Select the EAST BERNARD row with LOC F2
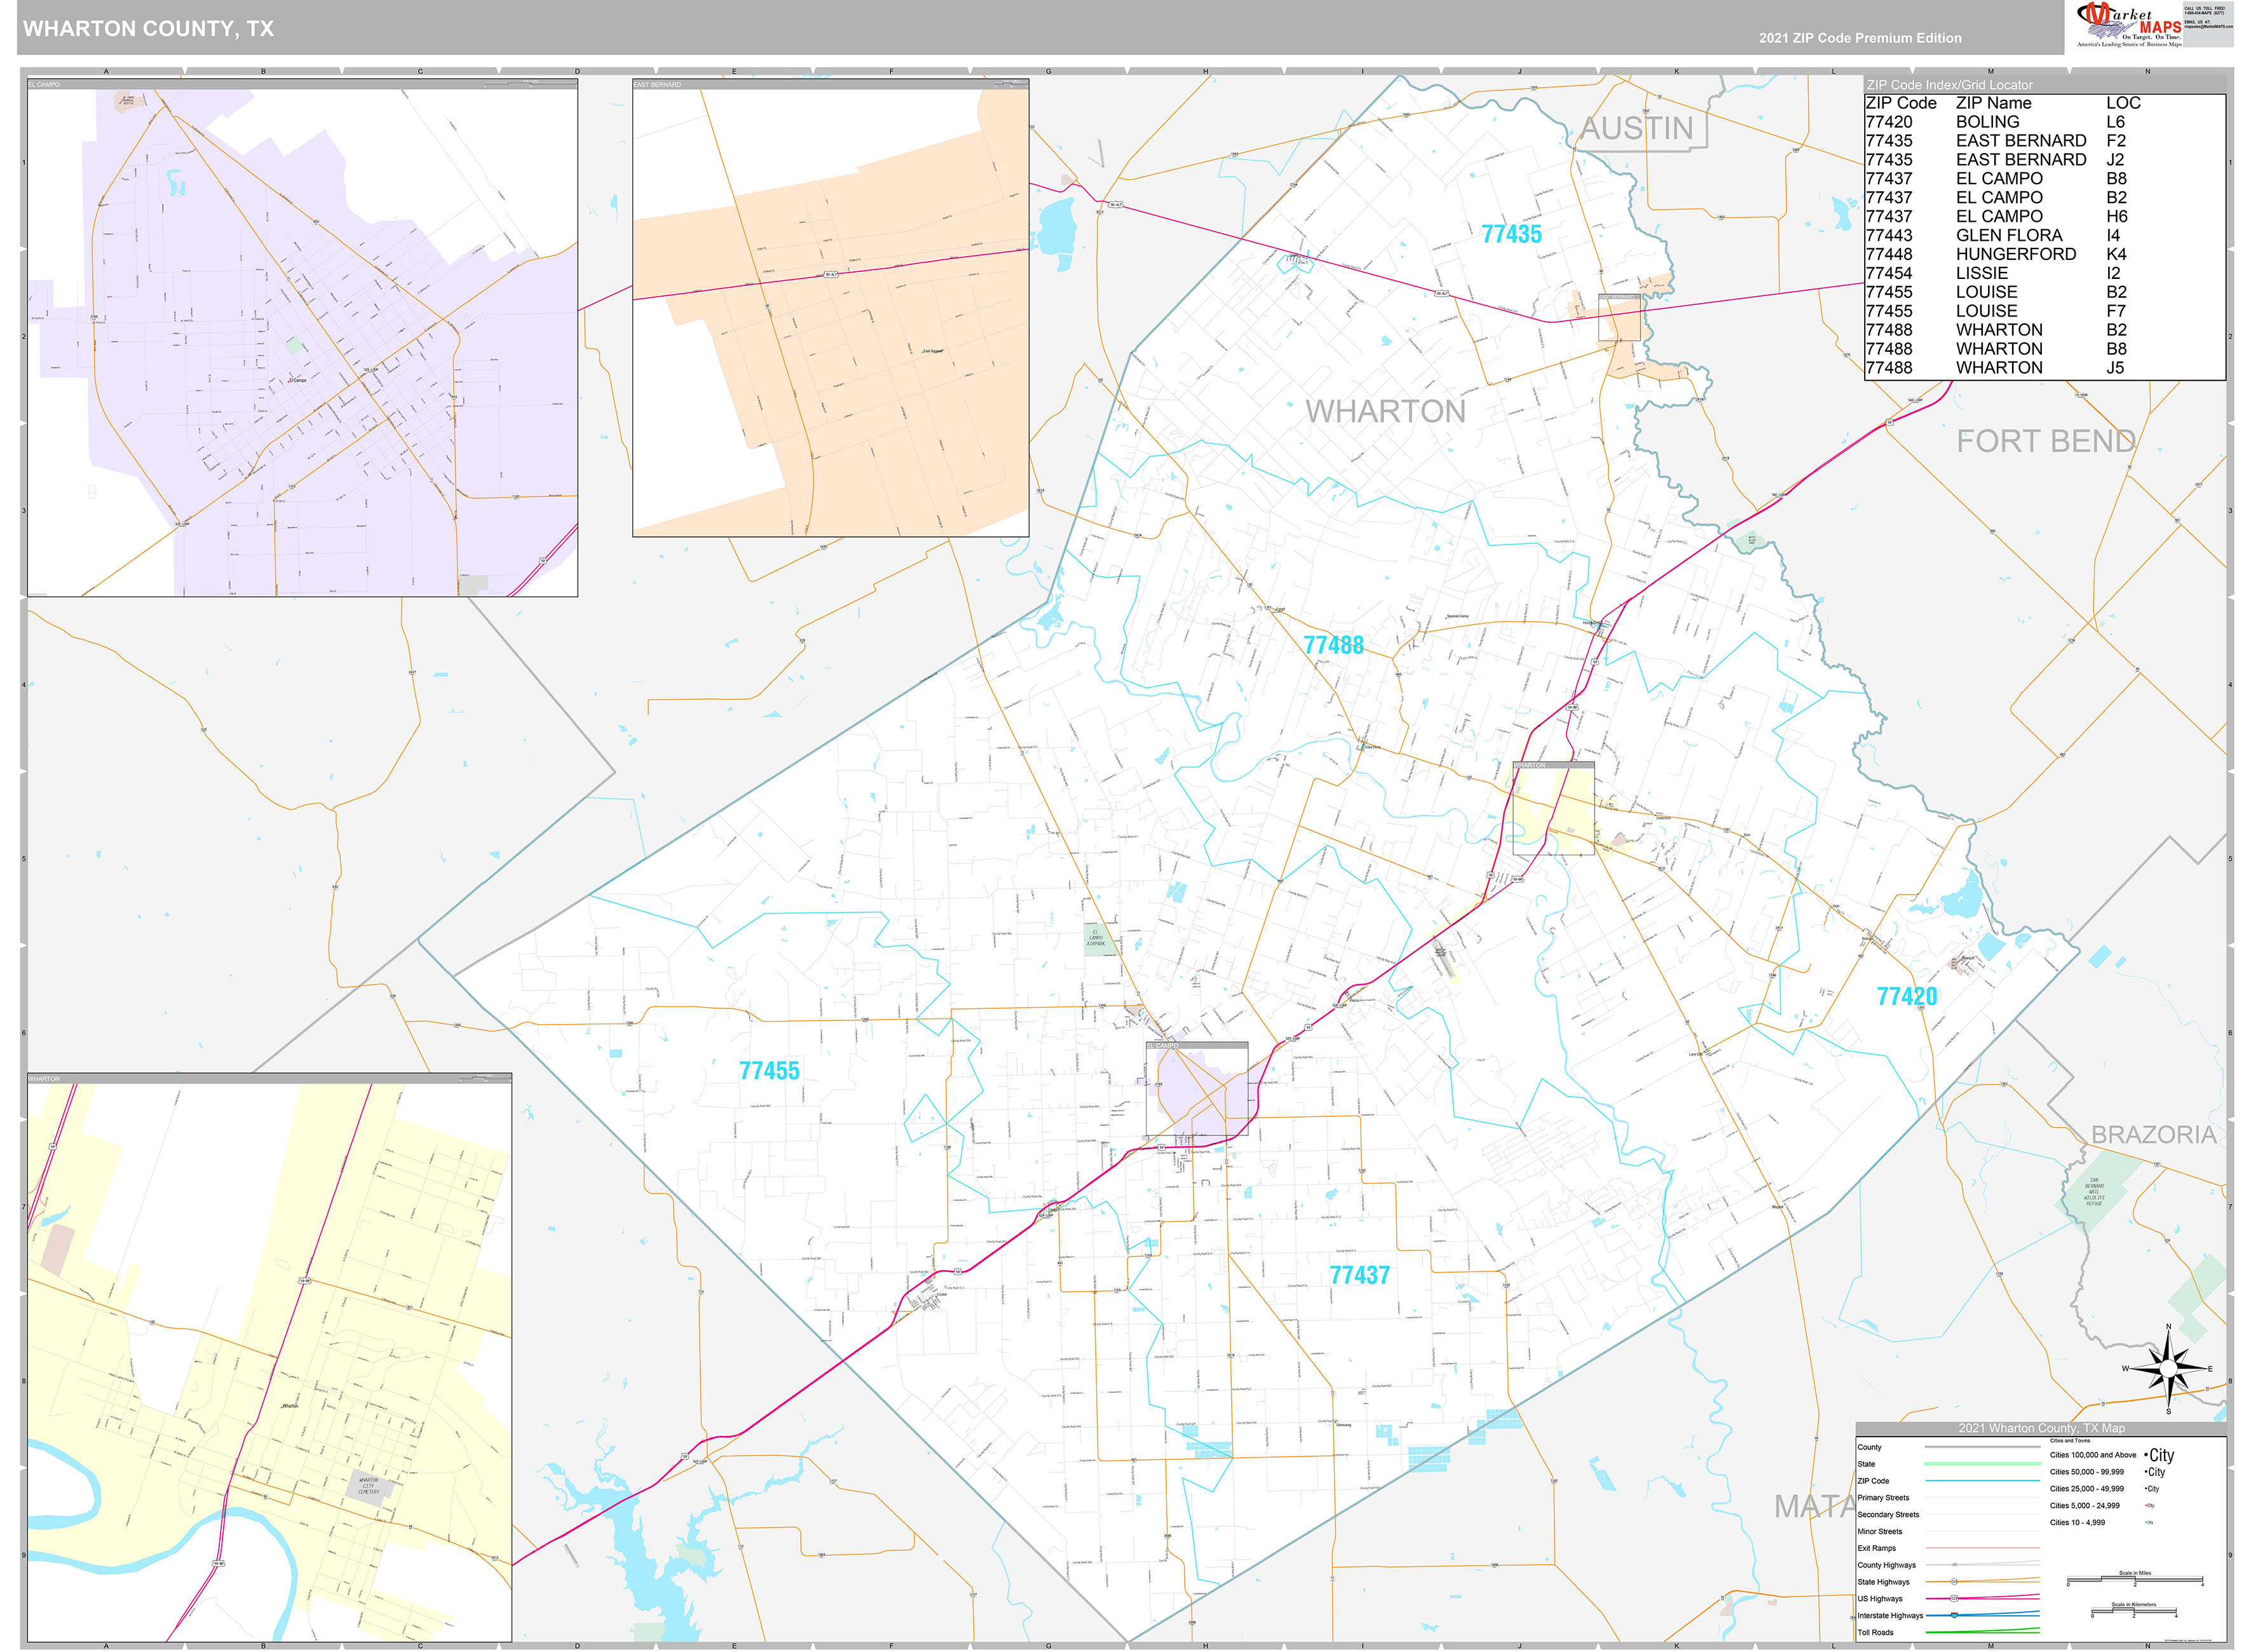The width and height of the screenshot is (2253, 1652). pos(2045,141)
